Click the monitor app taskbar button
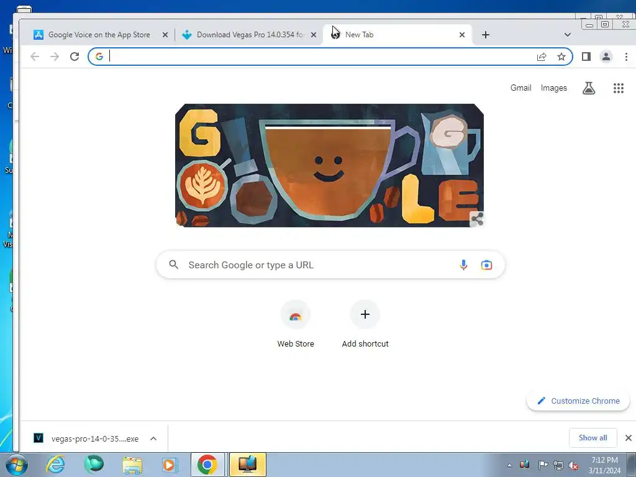 click(x=248, y=465)
